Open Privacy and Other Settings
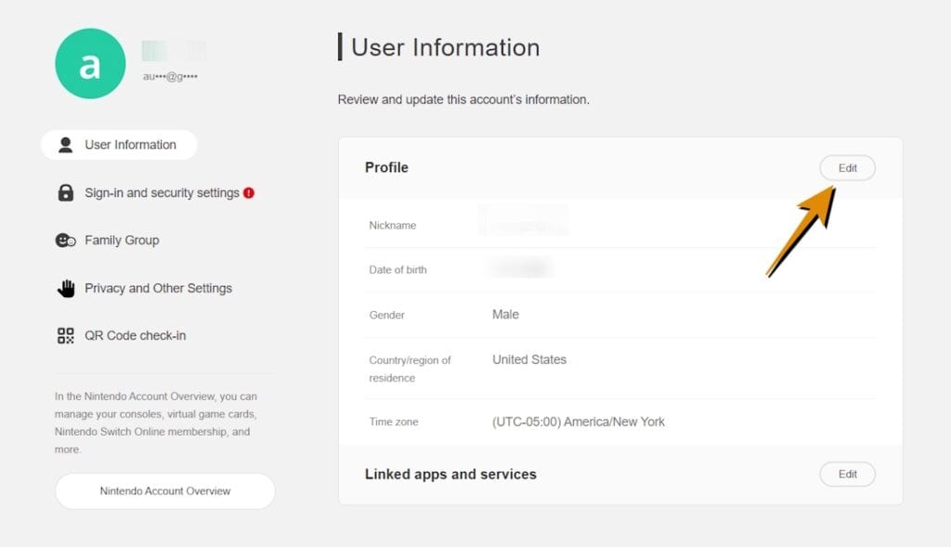 tap(158, 289)
